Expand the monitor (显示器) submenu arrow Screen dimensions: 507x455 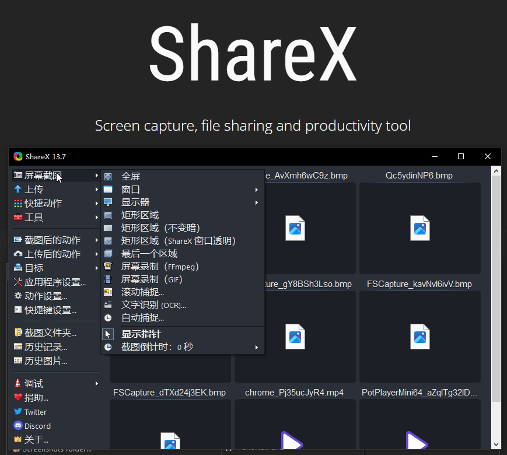[x=256, y=202]
